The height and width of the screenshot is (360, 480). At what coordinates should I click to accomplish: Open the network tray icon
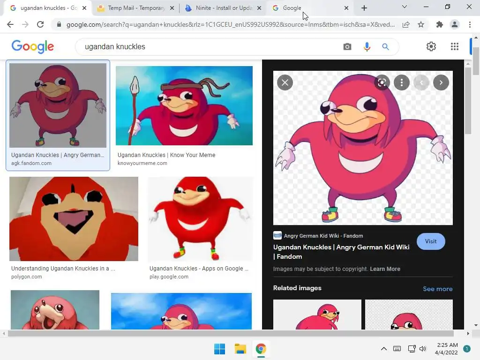(x=412, y=348)
